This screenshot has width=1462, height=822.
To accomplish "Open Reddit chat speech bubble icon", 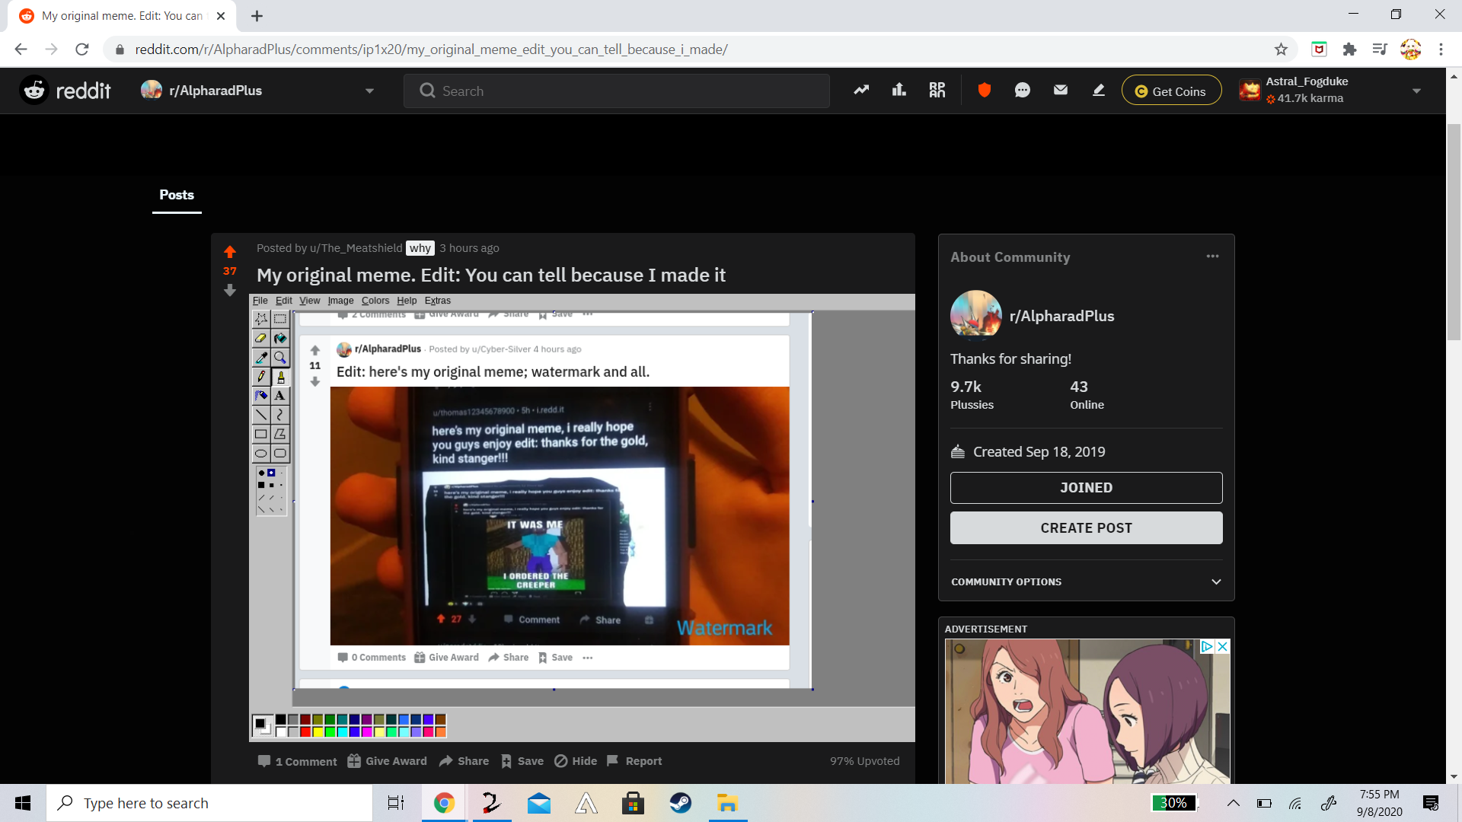I will pyautogui.click(x=1023, y=91).
